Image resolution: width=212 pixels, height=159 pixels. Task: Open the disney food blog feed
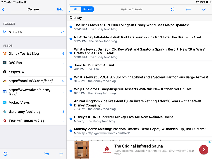33,112
